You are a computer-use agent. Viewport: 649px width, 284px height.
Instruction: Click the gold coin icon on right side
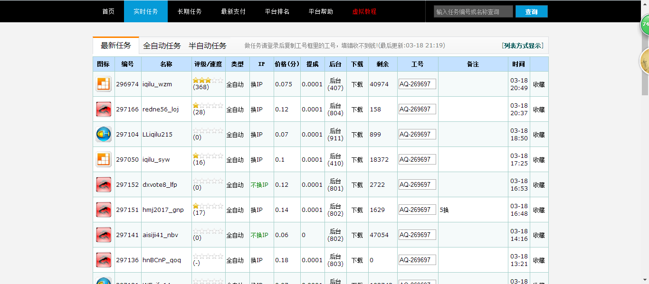click(645, 62)
